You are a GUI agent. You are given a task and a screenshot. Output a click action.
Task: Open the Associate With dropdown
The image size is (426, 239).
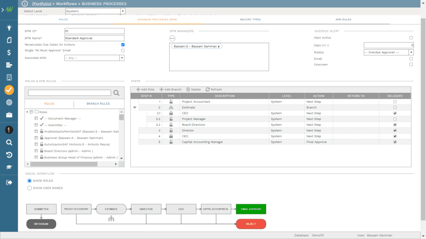coord(122,58)
